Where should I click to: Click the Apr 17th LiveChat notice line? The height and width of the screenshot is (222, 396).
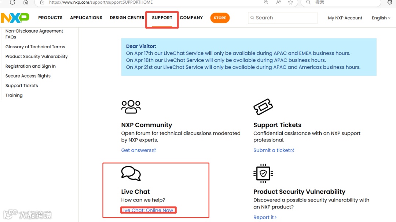(238, 53)
